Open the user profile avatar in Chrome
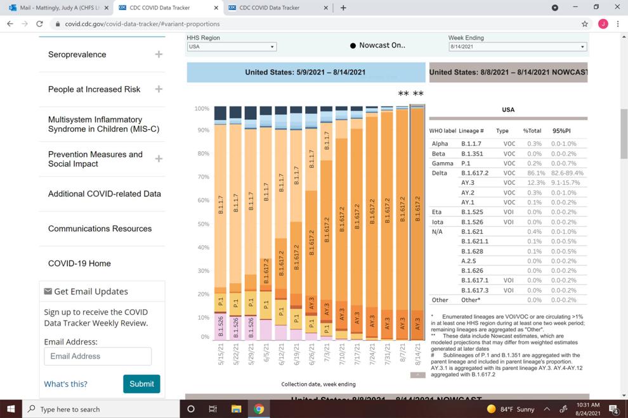 click(603, 24)
